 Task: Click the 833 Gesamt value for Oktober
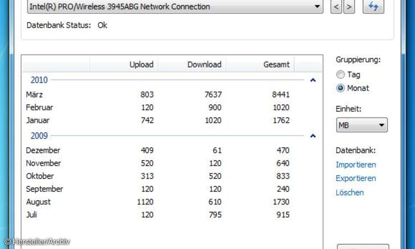click(283, 176)
